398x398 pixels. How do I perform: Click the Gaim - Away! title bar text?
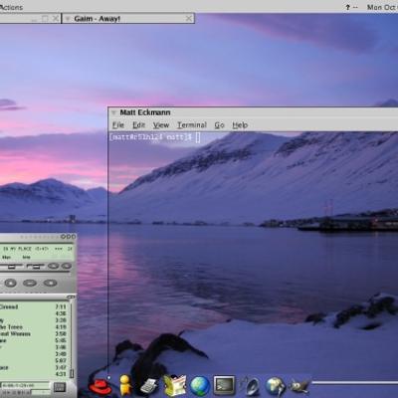point(97,19)
